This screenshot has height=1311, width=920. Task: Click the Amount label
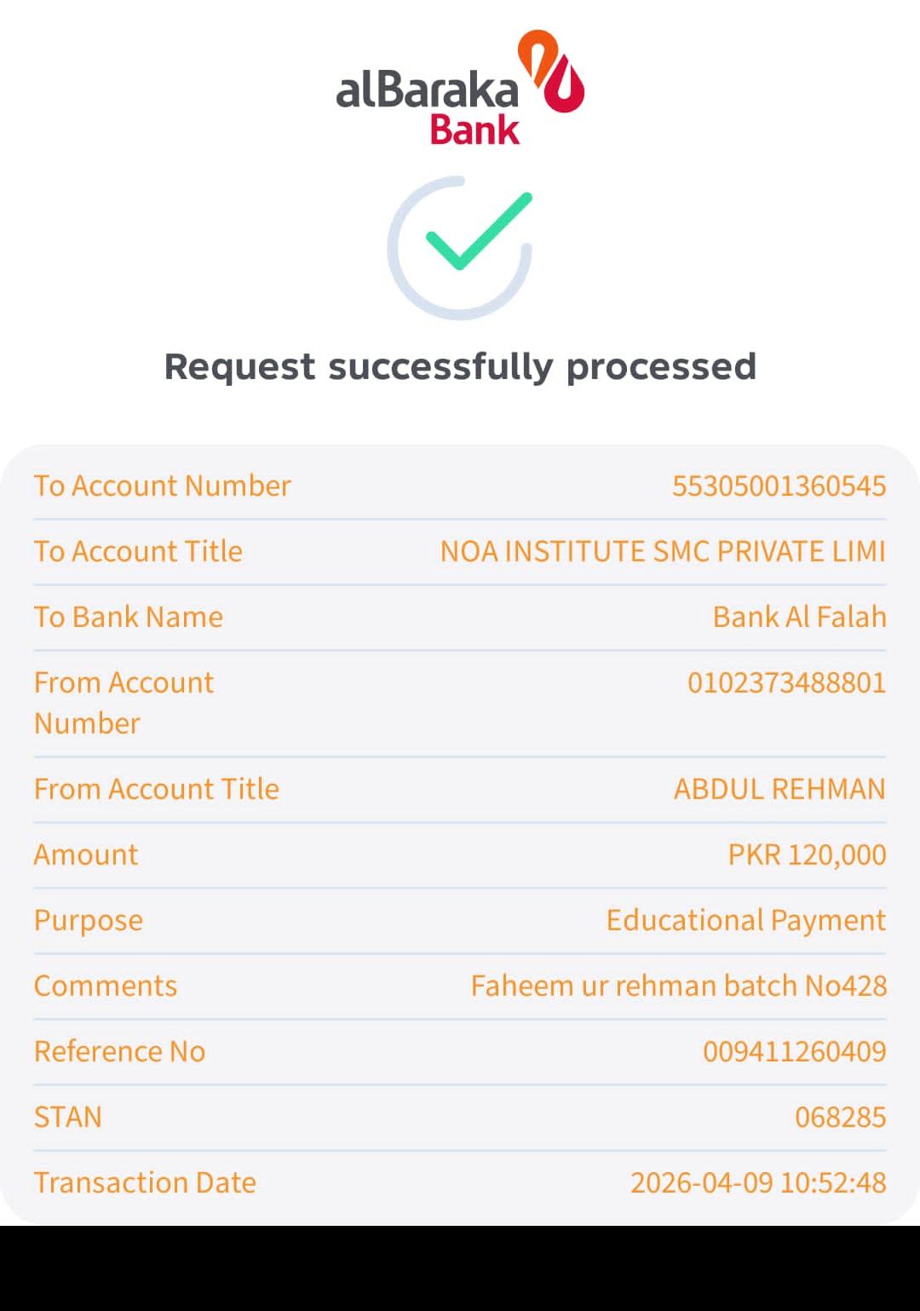click(86, 854)
